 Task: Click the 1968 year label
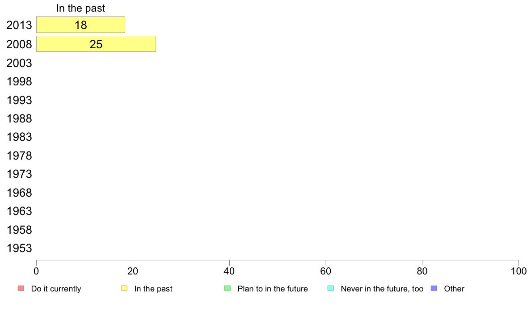19,193
